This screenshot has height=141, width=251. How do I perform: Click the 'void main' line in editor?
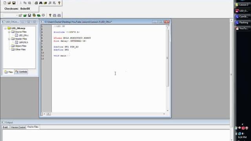tap(62, 56)
